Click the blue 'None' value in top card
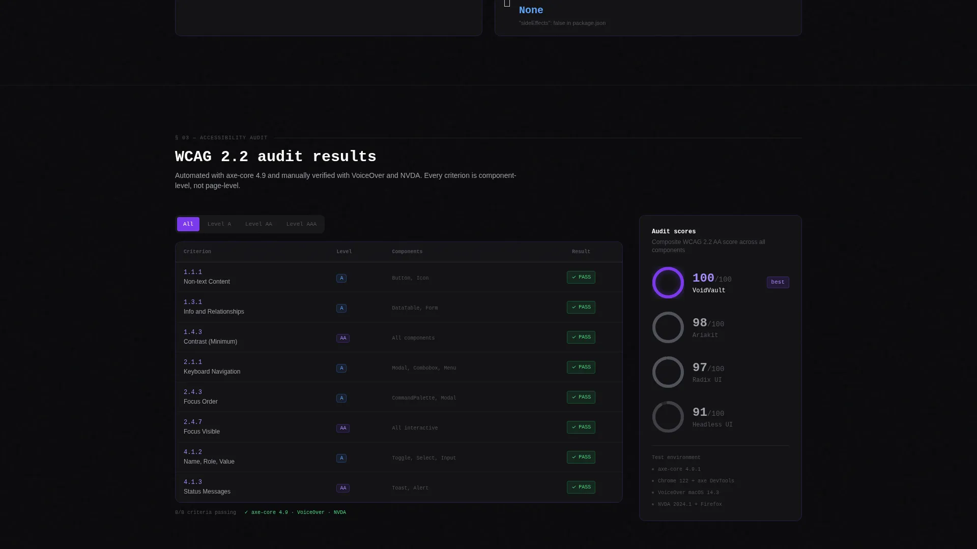The image size is (977, 549). (x=531, y=10)
